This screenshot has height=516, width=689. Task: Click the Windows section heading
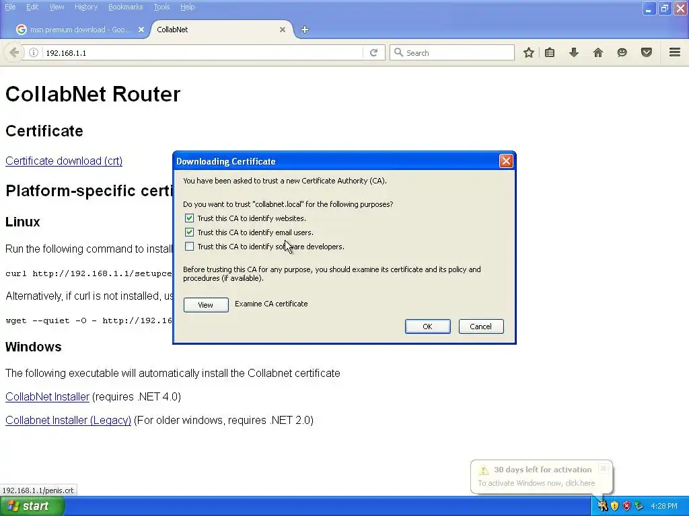[34, 347]
